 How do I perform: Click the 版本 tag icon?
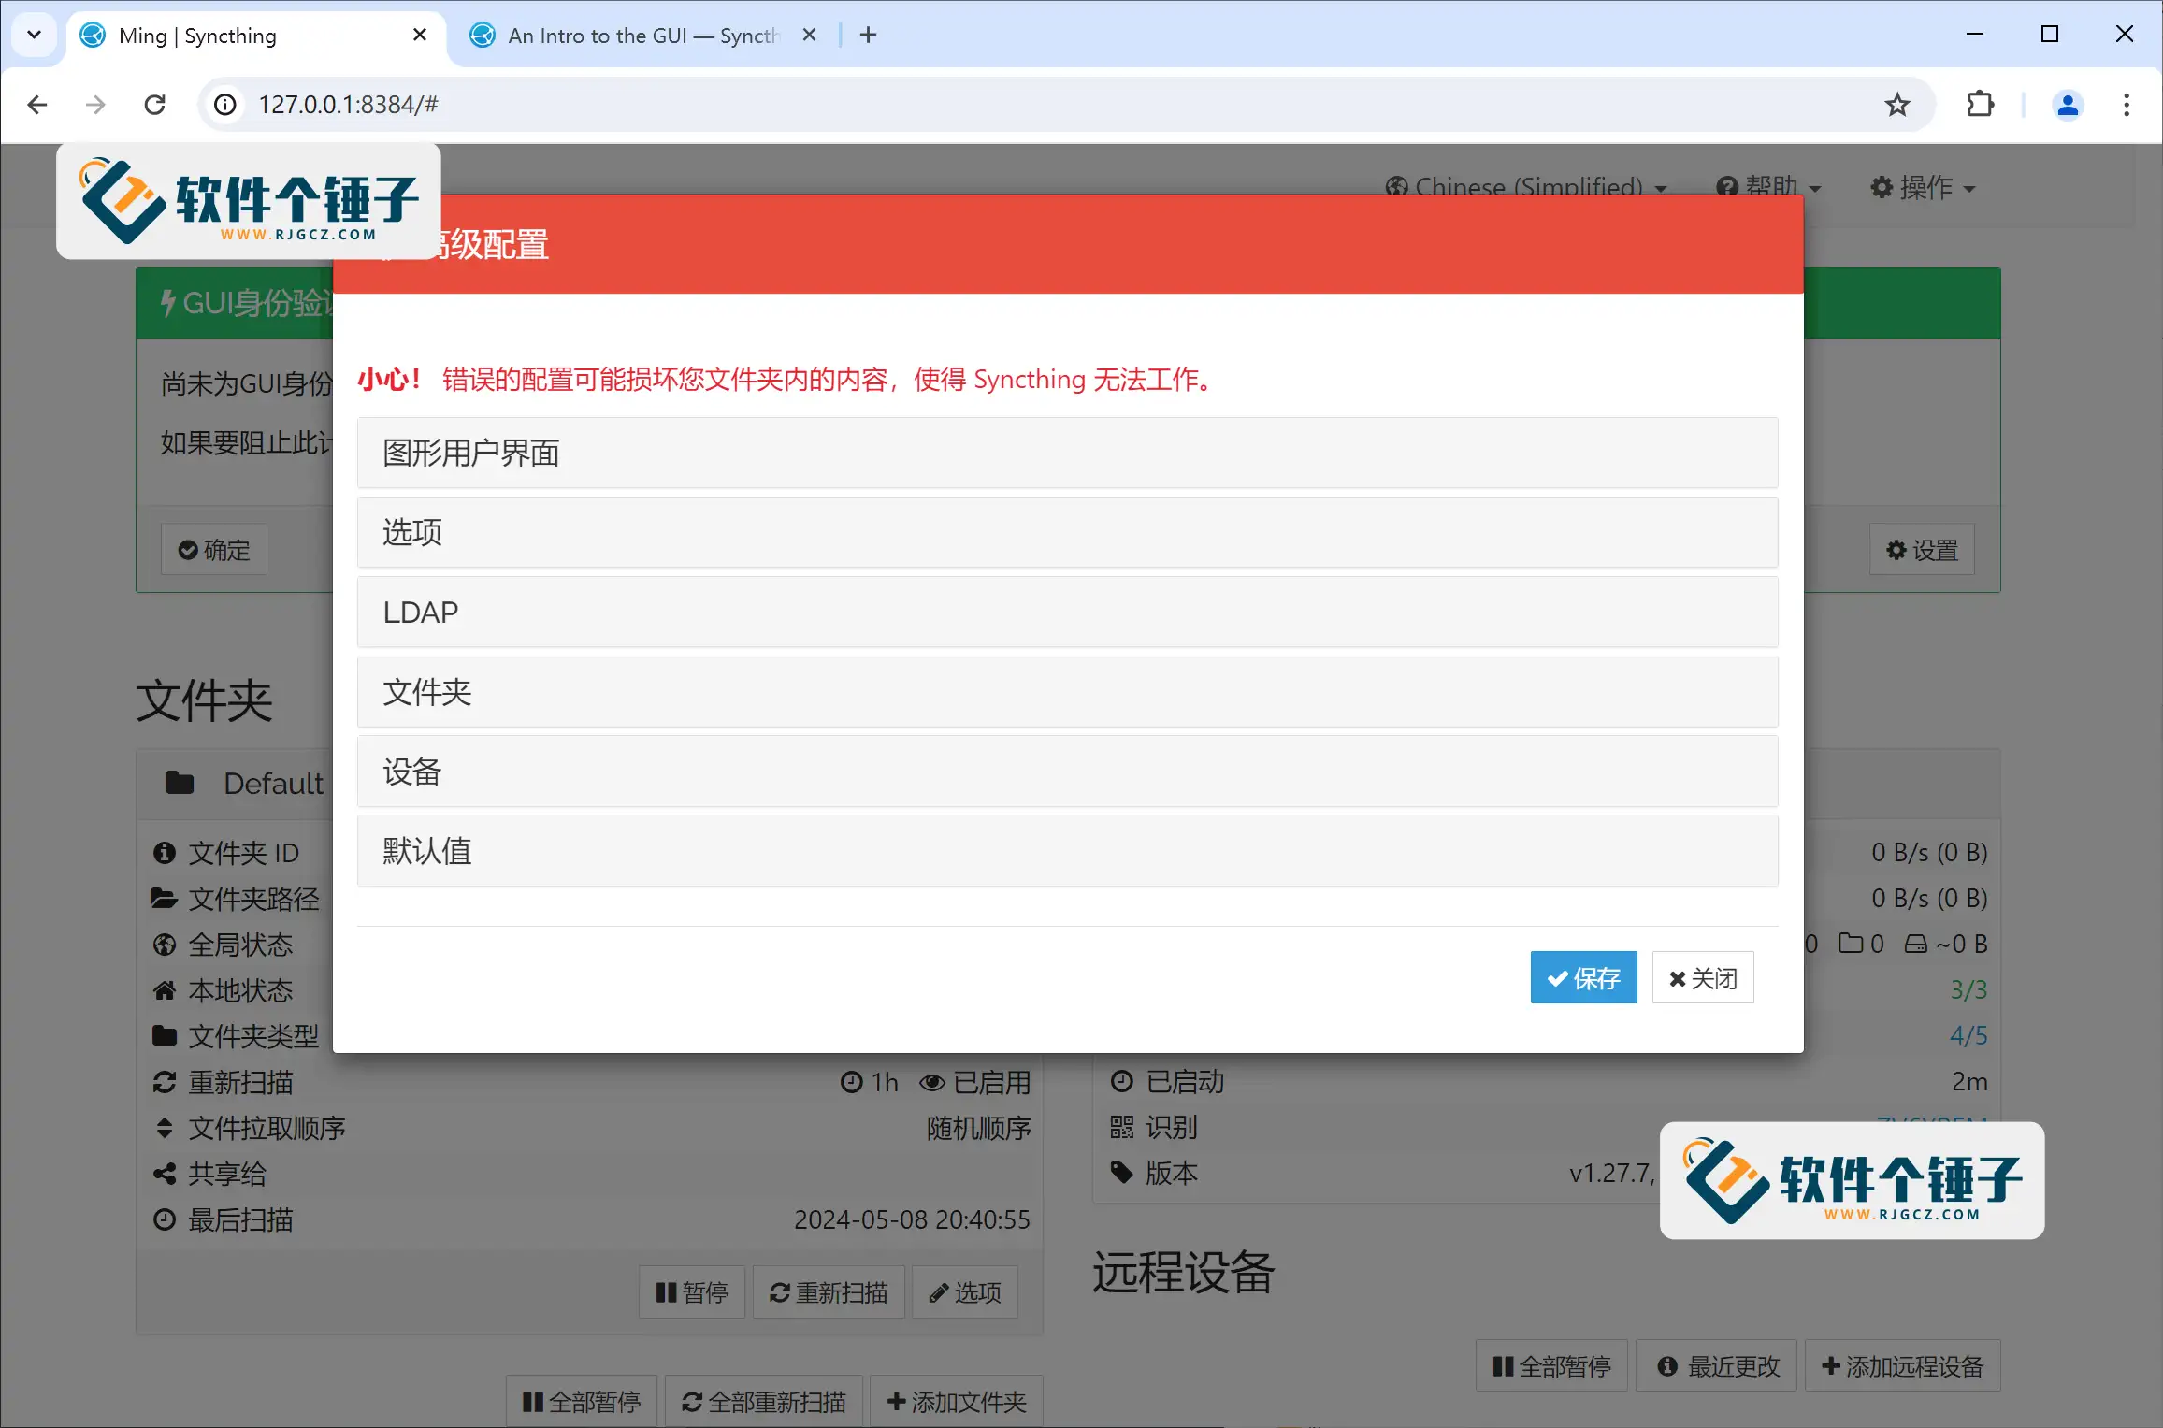1122,1173
